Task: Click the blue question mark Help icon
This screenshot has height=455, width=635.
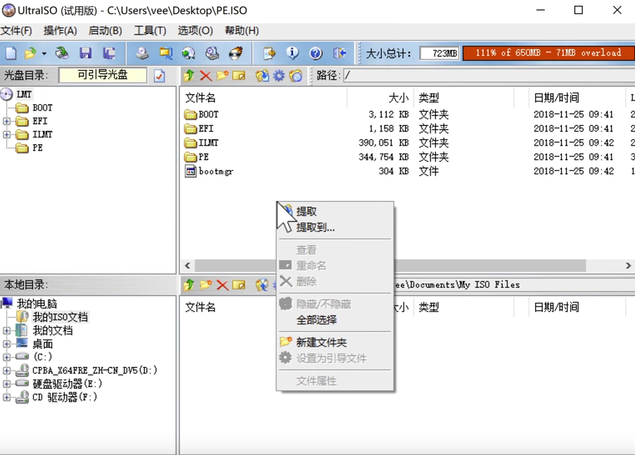Action: (x=316, y=53)
